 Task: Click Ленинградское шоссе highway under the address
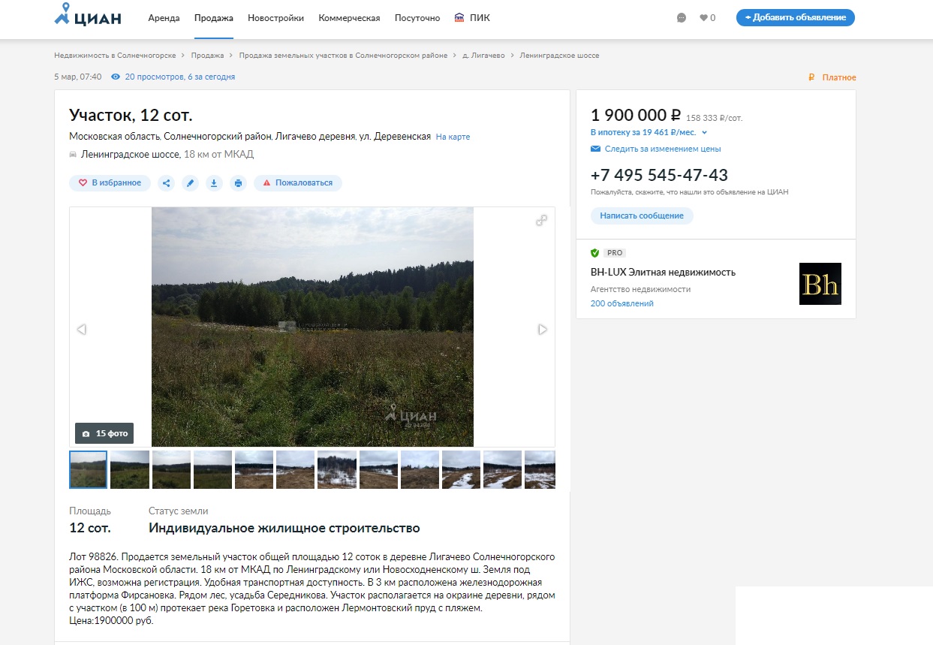coord(131,155)
